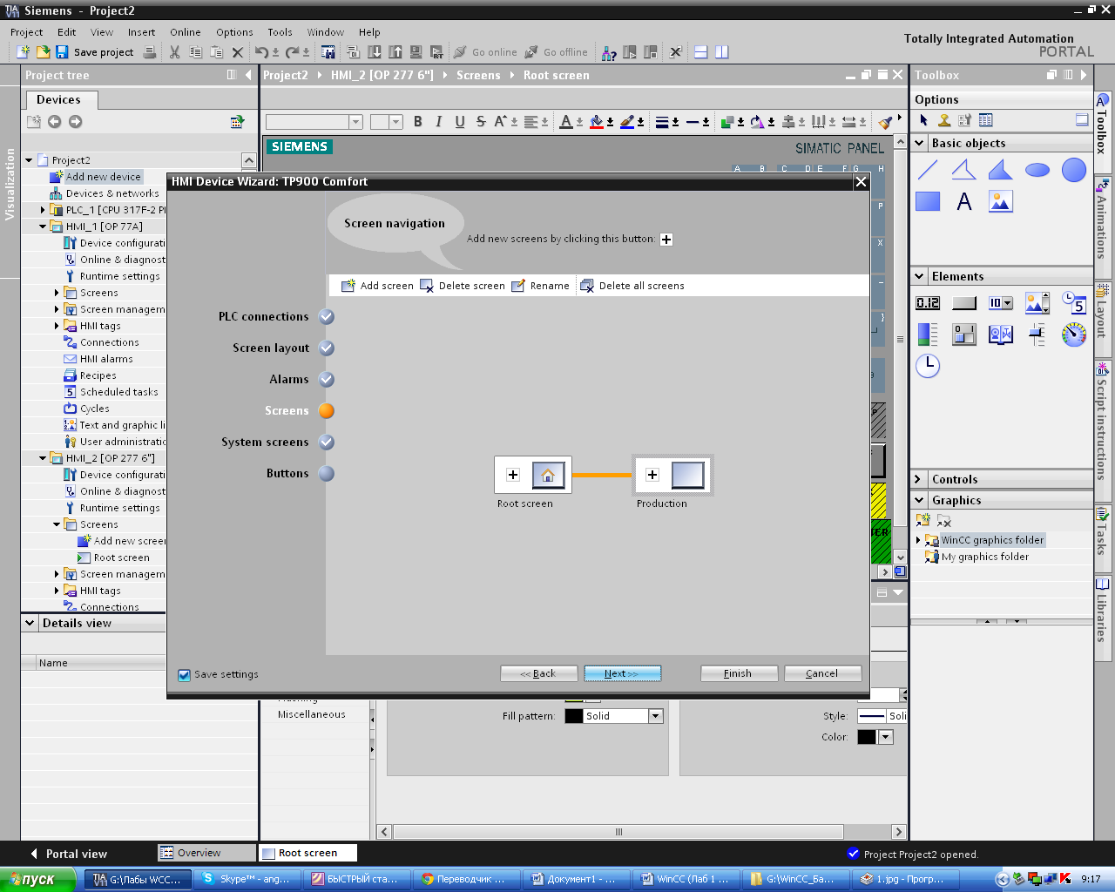Click Delete screen in the wizard toolbar
Screen dimensions: 1115x892
pos(463,286)
